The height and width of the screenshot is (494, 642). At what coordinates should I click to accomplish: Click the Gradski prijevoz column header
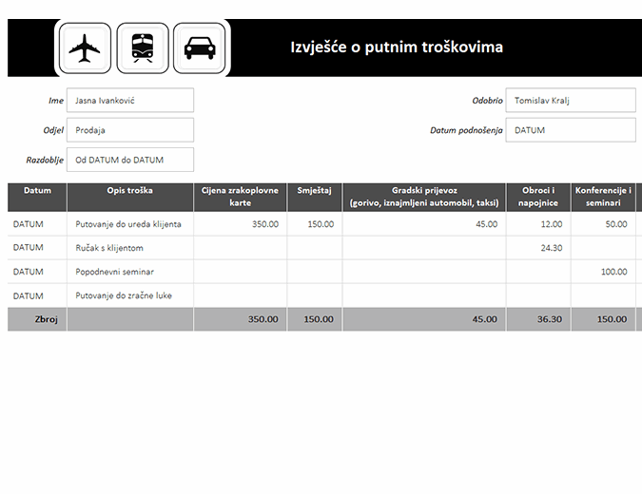[424, 197]
